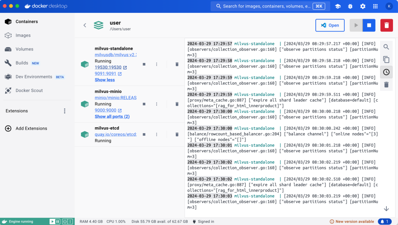Image resolution: width=398 pixels, height=225 pixels.
Task: Click the K user avatar
Action: click(x=389, y=6)
